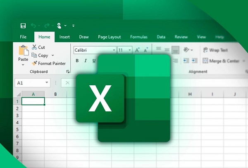This screenshot has width=248, height=168.
Task: Toggle Bold formatting
Action: [x=77, y=61]
